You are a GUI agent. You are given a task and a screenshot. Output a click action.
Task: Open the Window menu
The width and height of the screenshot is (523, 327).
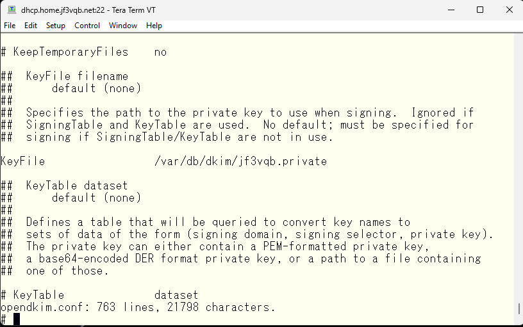pyautogui.click(x=123, y=26)
